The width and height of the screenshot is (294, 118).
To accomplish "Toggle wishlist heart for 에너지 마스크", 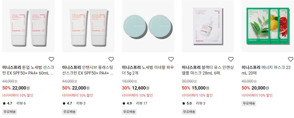I will click(291, 59).
